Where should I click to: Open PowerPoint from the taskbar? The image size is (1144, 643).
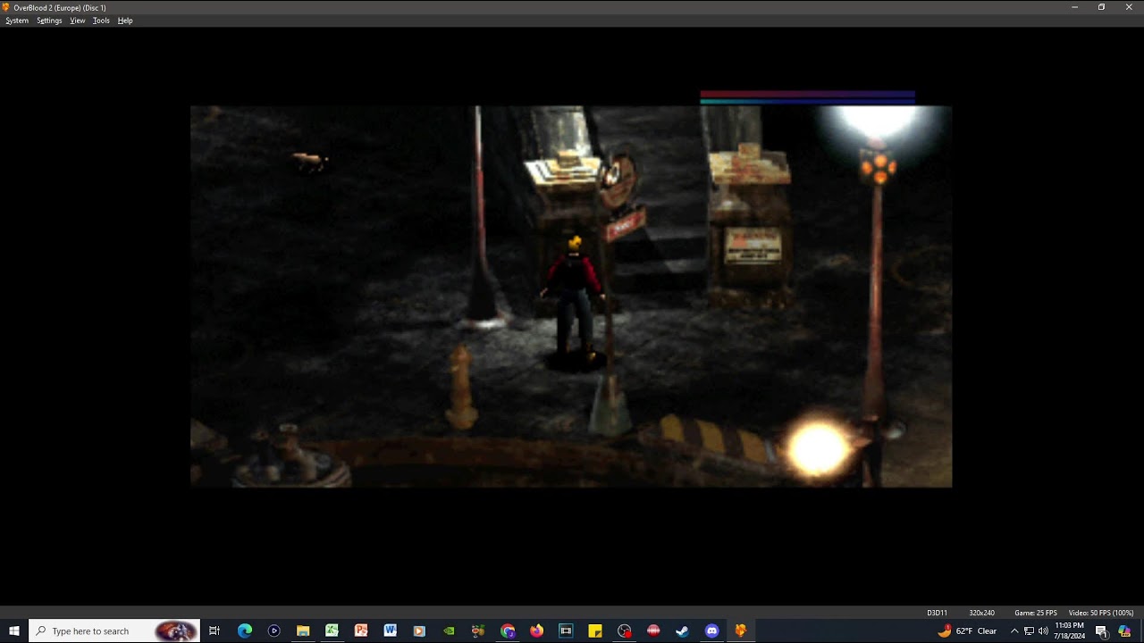coord(361,630)
